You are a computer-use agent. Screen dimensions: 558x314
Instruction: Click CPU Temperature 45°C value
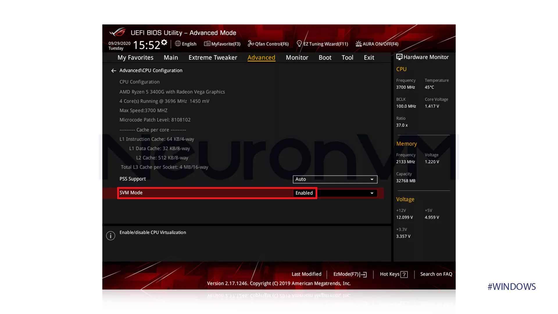(429, 87)
